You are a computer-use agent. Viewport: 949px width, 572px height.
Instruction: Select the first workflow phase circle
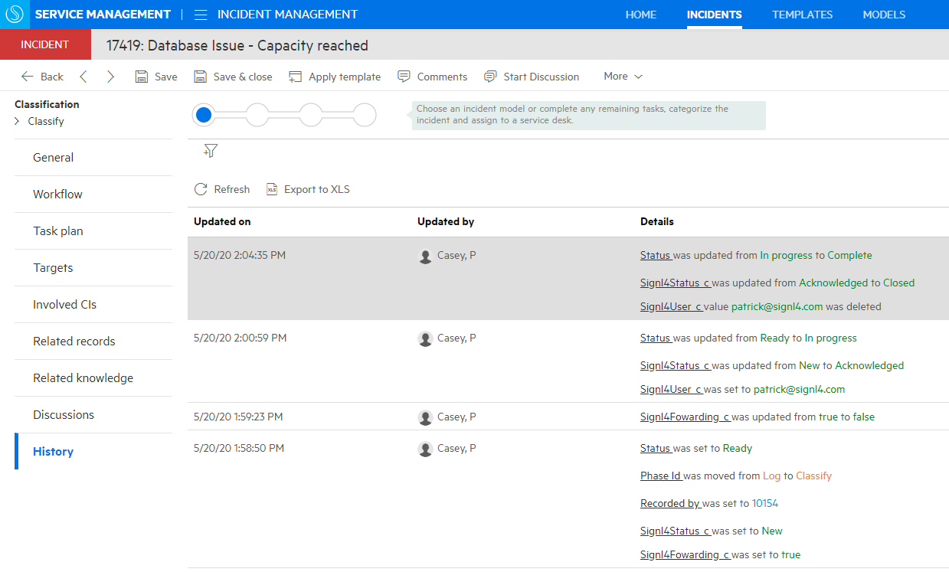(204, 116)
